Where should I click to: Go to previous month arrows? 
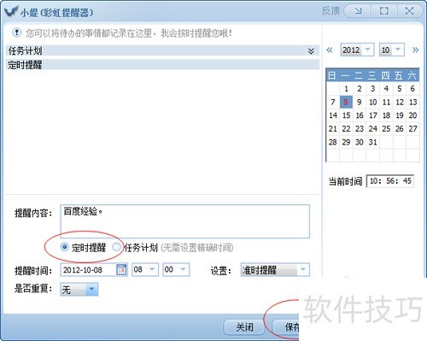pos(330,50)
